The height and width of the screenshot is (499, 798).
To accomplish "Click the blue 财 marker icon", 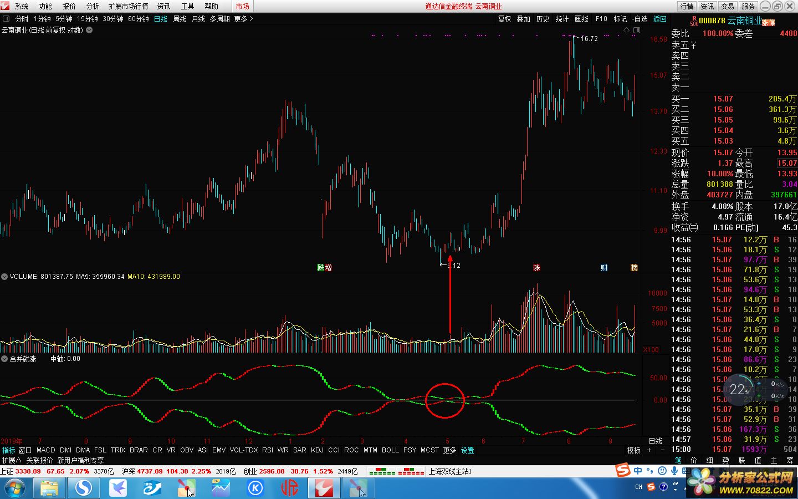I will coord(604,267).
